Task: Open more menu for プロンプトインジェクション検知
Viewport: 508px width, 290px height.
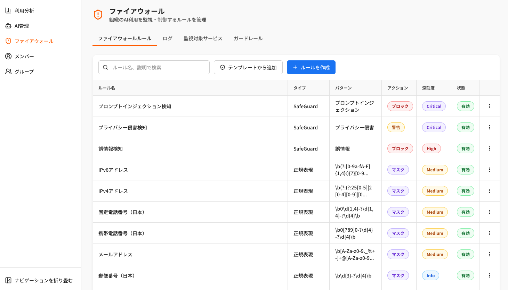Action: (490, 106)
